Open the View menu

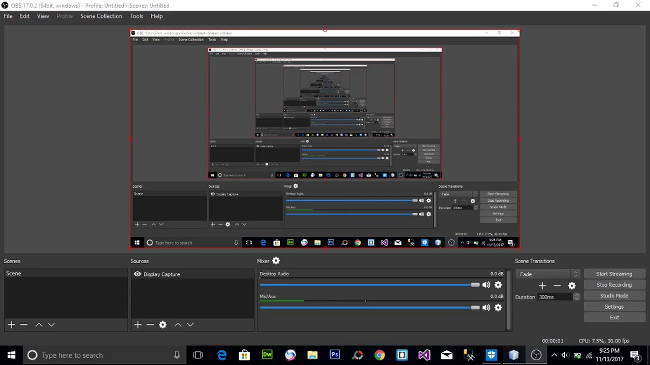point(43,16)
